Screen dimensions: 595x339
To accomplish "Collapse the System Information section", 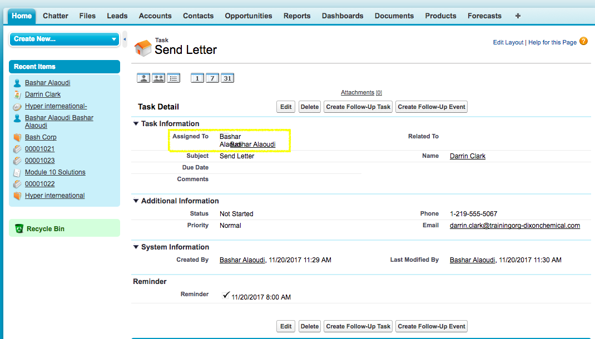I will (x=136, y=247).
